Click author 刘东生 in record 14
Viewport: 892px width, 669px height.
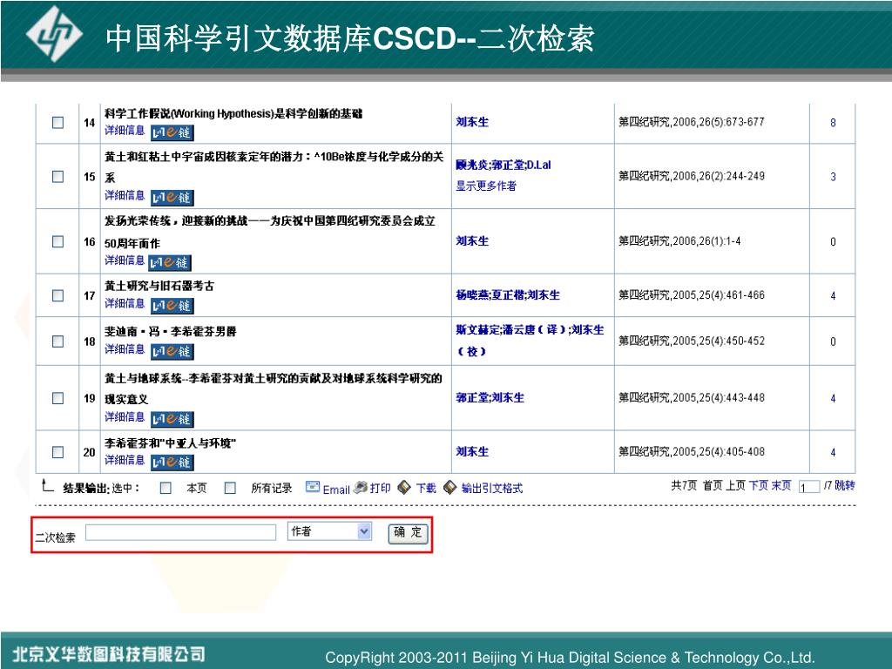click(472, 122)
